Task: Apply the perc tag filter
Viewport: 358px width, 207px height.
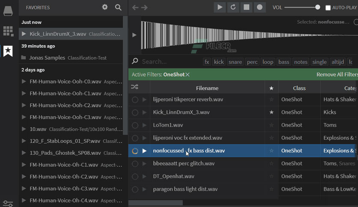Action: point(252,62)
